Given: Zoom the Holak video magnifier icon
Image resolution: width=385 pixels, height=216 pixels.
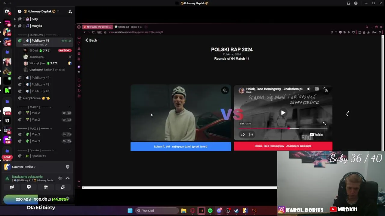Looking at the screenshot, I should tap(326, 91).
